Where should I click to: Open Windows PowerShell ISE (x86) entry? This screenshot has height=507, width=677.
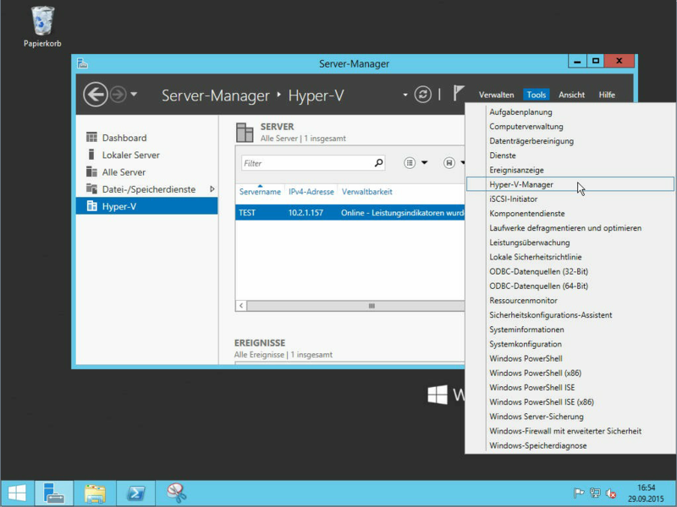(570, 402)
